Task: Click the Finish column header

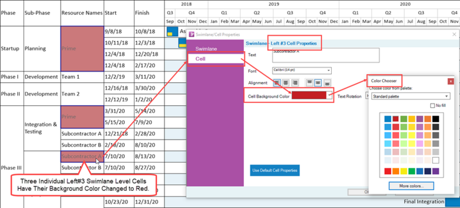Action: point(149,13)
